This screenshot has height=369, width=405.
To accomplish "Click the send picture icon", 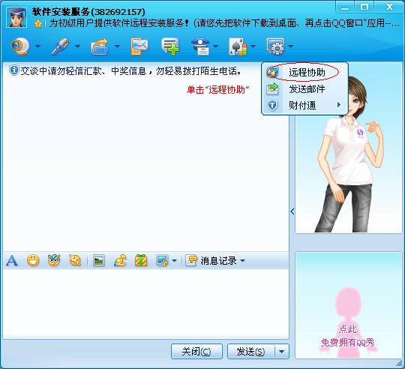I will 99,260.
